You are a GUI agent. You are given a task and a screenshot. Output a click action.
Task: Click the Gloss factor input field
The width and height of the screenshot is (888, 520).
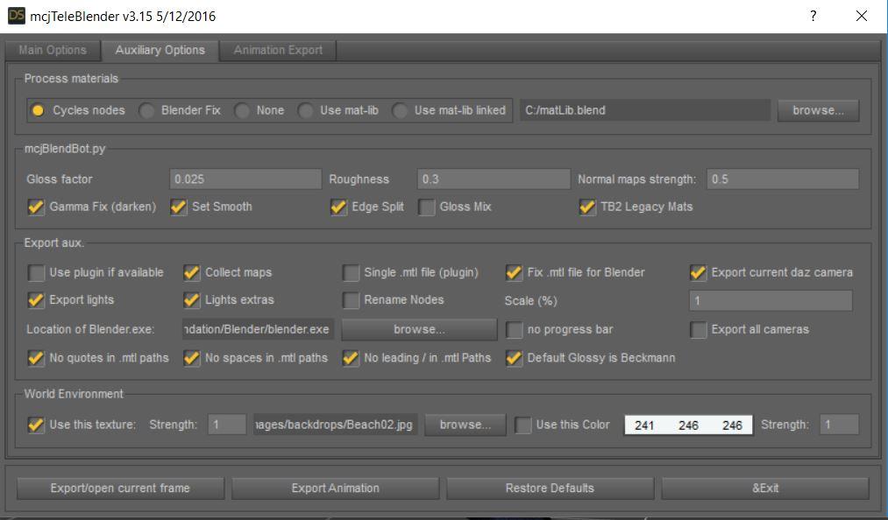(245, 179)
